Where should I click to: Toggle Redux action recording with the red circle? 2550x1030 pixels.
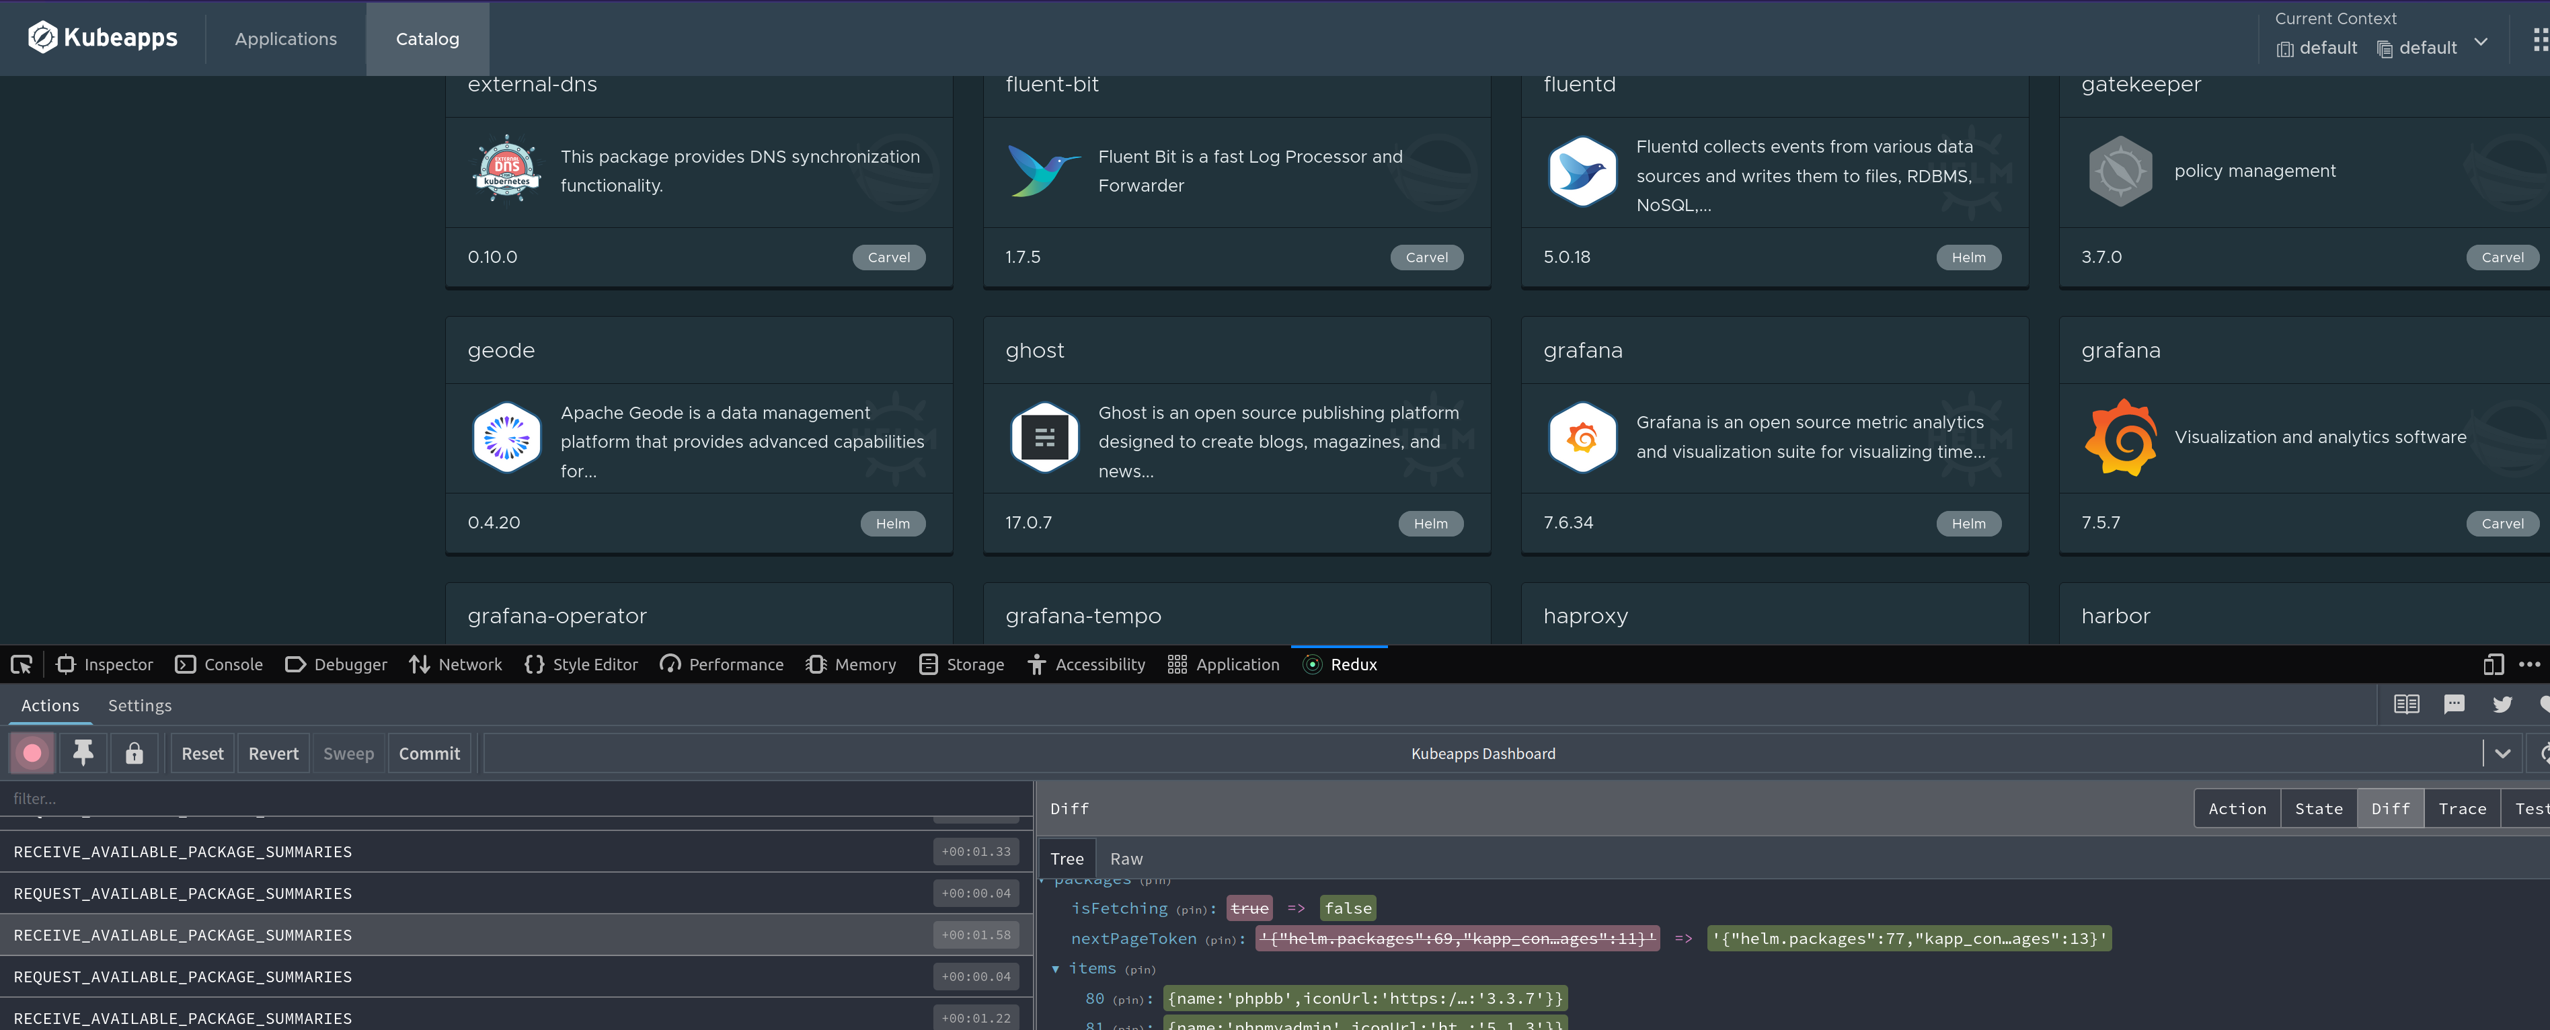pos(31,753)
